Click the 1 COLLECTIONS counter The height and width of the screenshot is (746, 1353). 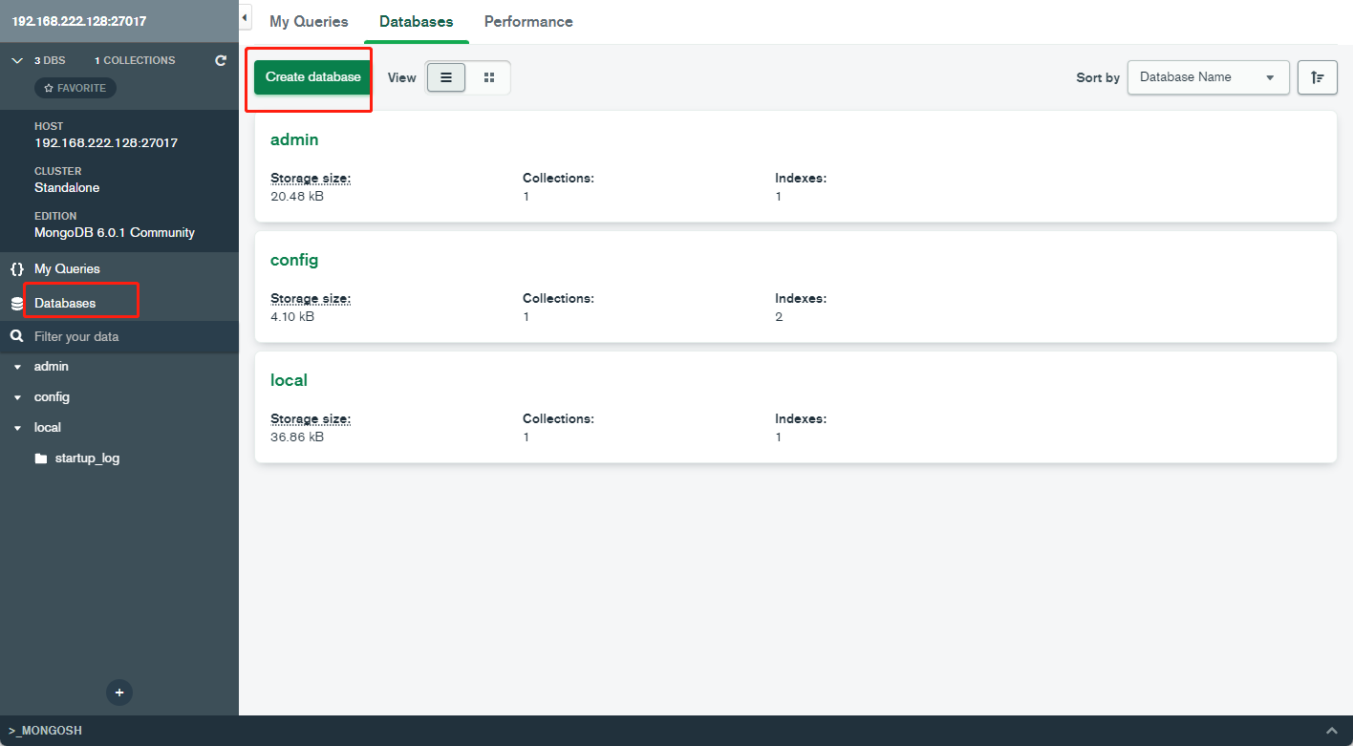(135, 60)
